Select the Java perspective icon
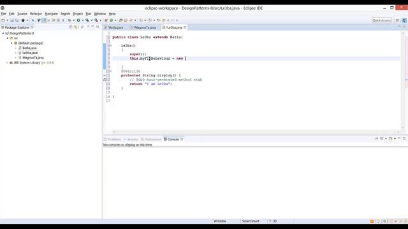 404,20
